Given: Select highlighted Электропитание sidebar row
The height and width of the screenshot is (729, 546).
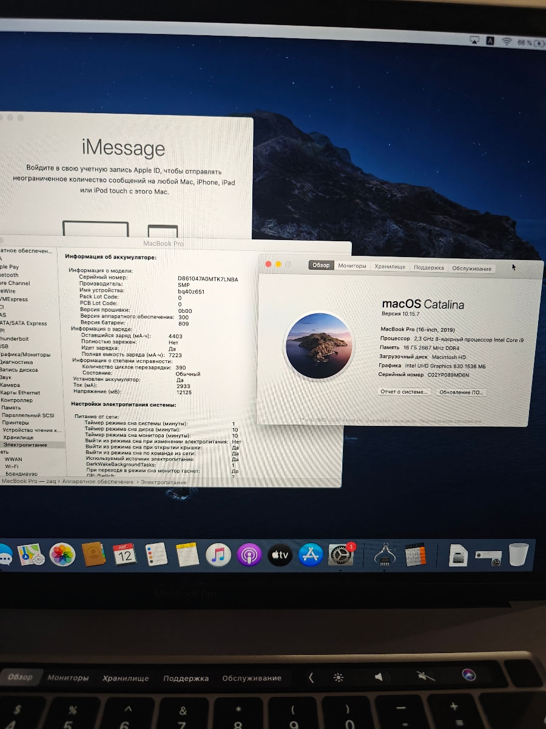Looking at the screenshot, I should [32, 445].
